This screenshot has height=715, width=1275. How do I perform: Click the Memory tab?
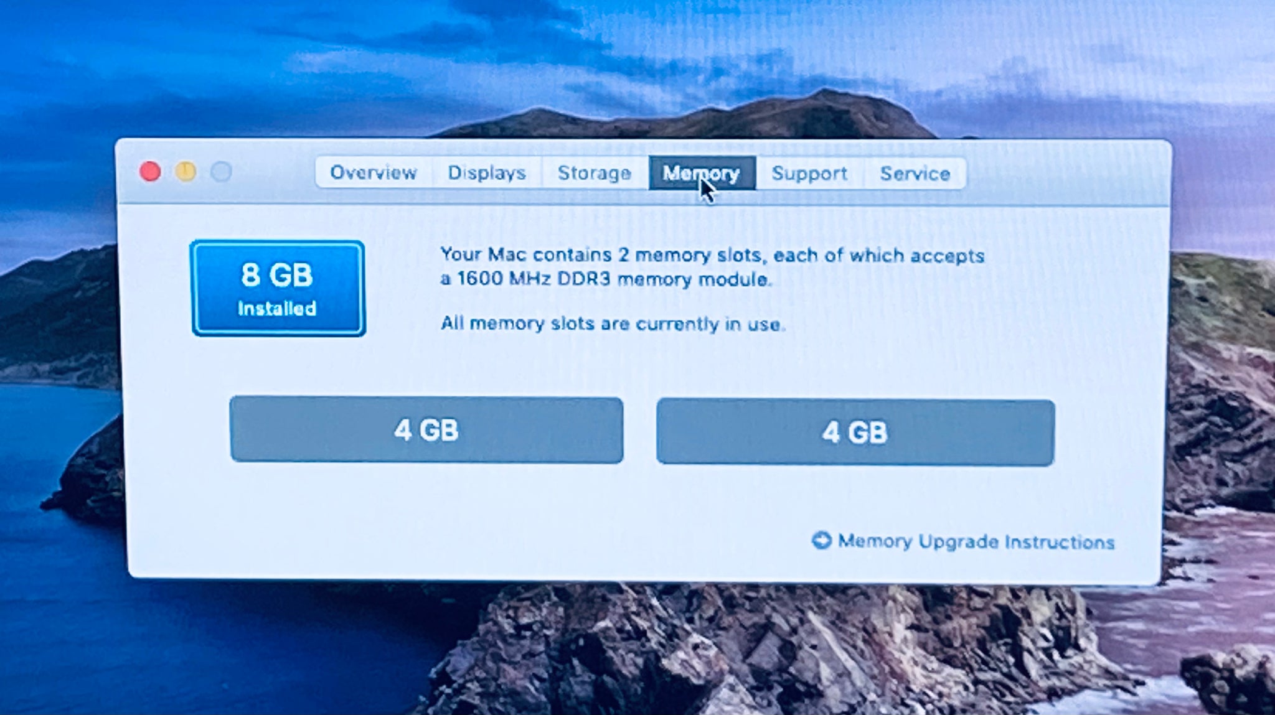coord(702,172)
